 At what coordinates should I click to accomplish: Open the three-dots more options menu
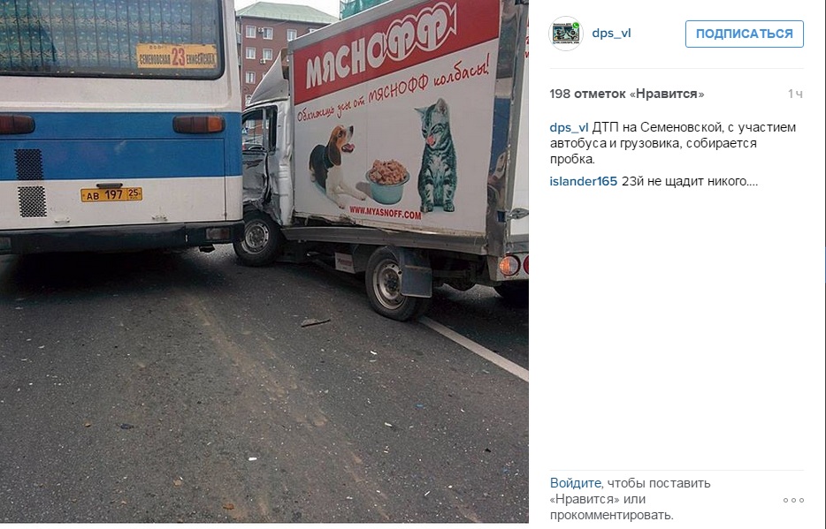(793, 500)
